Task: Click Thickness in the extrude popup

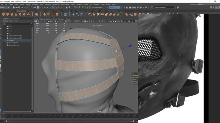Action: (x=135, y=76)
